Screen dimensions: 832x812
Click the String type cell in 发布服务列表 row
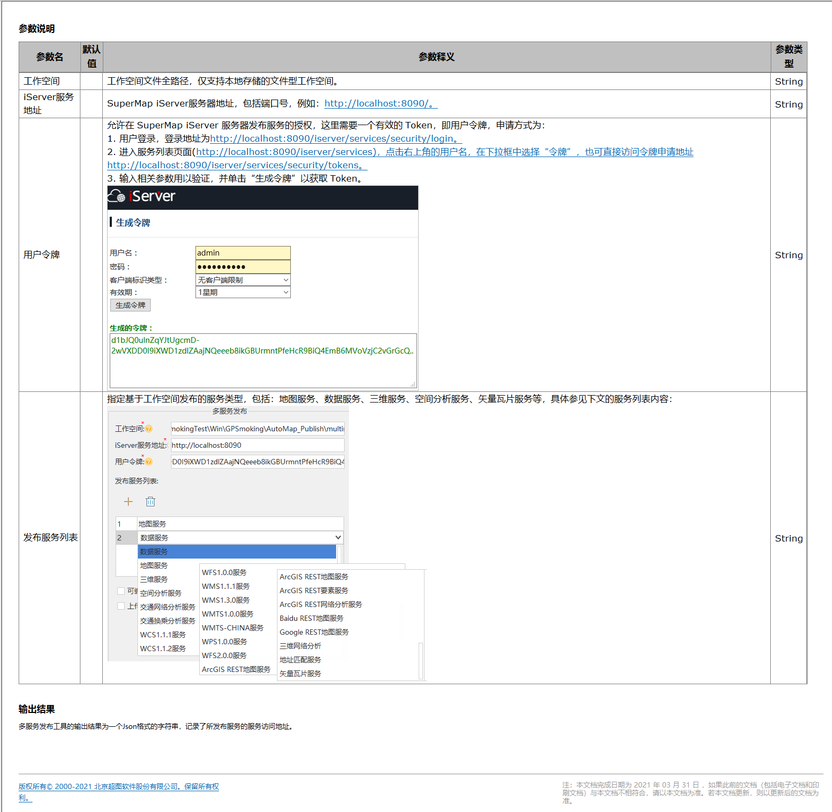[x=789, y=538]
